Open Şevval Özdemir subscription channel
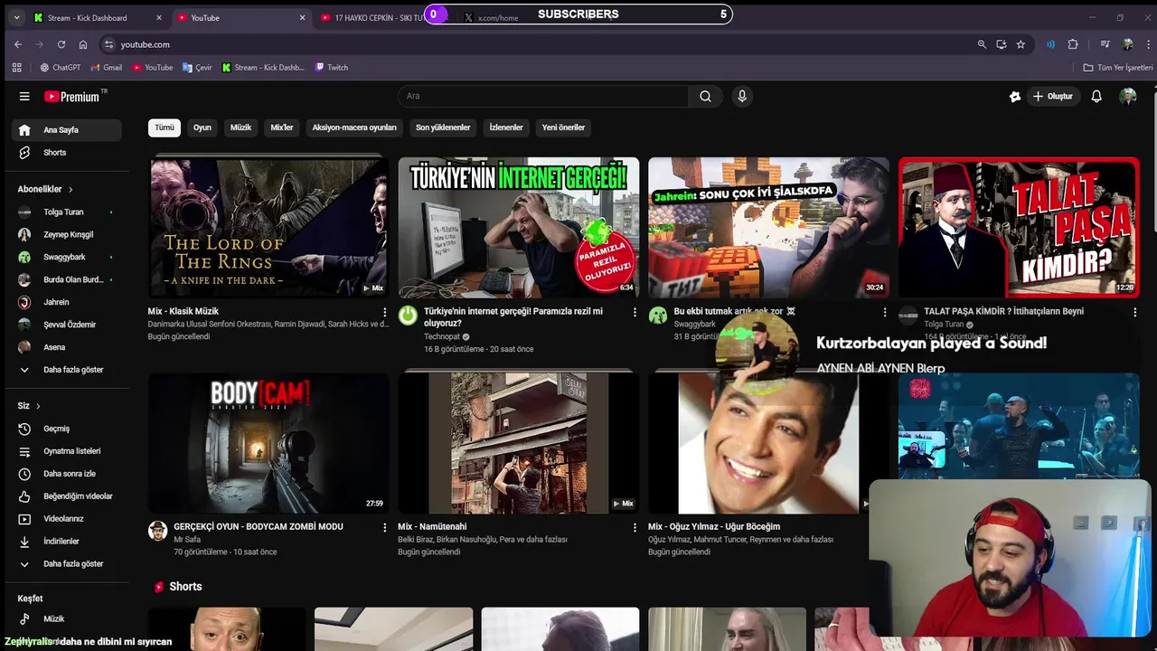 (67, 325)
